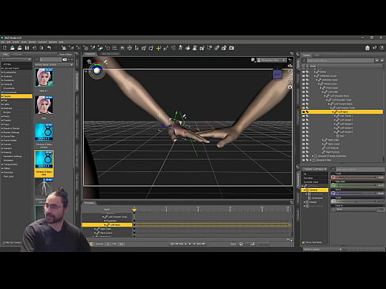Click the Undo curved arrow icon
Screen dimensions: 386x289
pos(49,48)
